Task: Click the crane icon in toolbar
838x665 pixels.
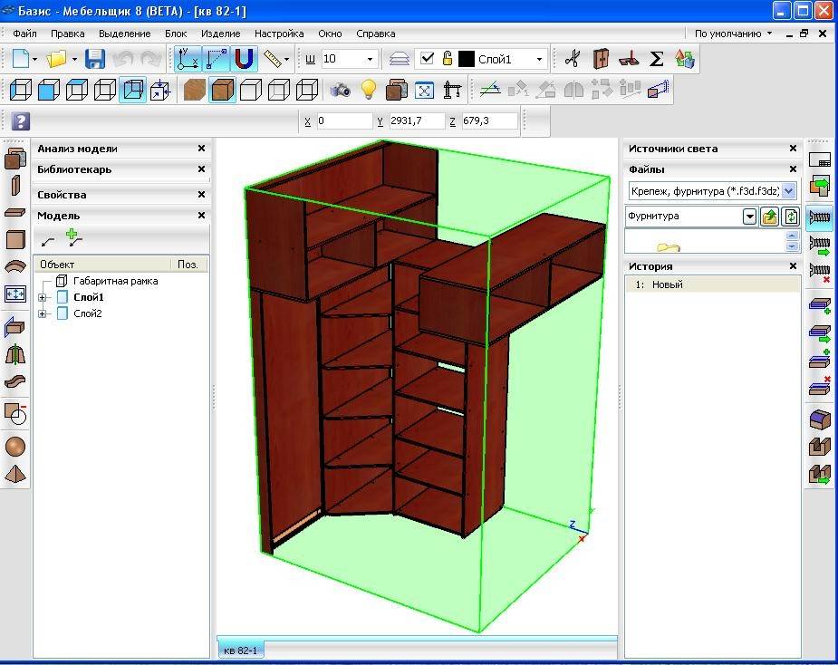Action: click(x=452, y=90)
